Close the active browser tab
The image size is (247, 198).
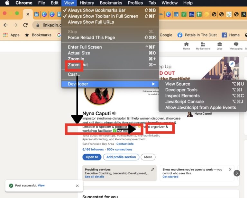[x=28, y=14]
